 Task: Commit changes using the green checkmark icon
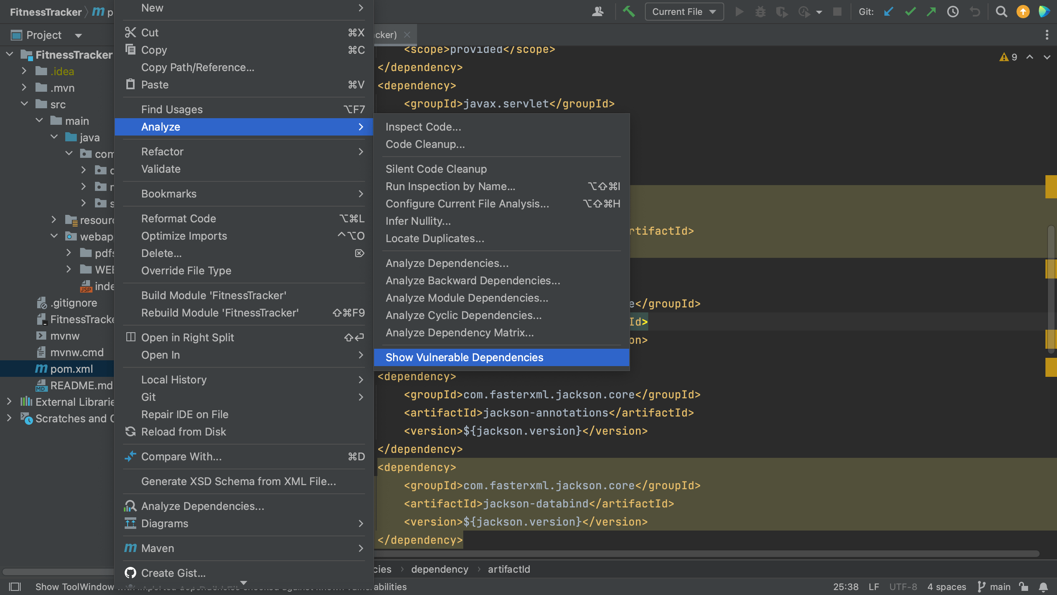910,12
